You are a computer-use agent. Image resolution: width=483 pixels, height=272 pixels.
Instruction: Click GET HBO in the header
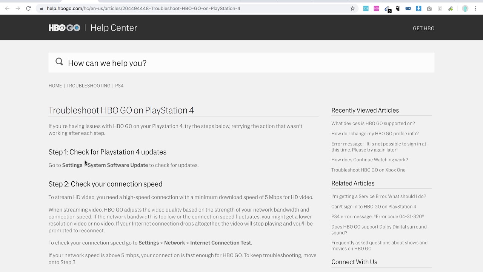423,28
